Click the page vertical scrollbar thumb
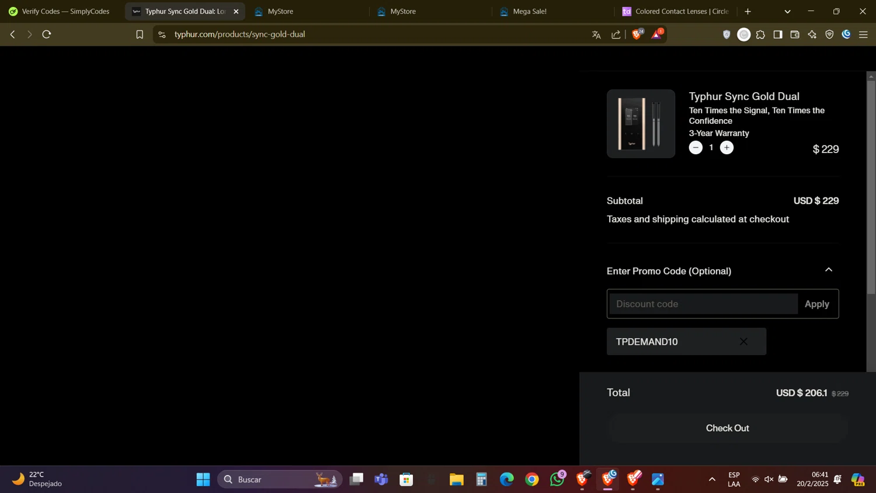This screenshot has width=876, height=493. click(x=871, y=187)
